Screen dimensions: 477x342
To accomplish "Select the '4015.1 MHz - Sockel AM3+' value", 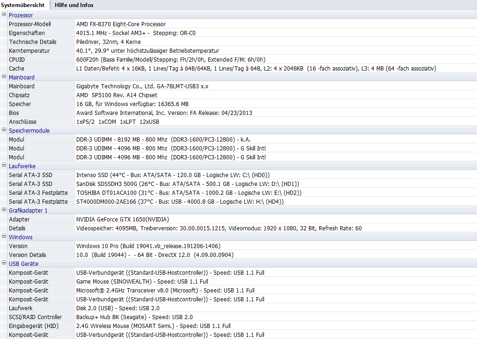I will tap(136, 33).
